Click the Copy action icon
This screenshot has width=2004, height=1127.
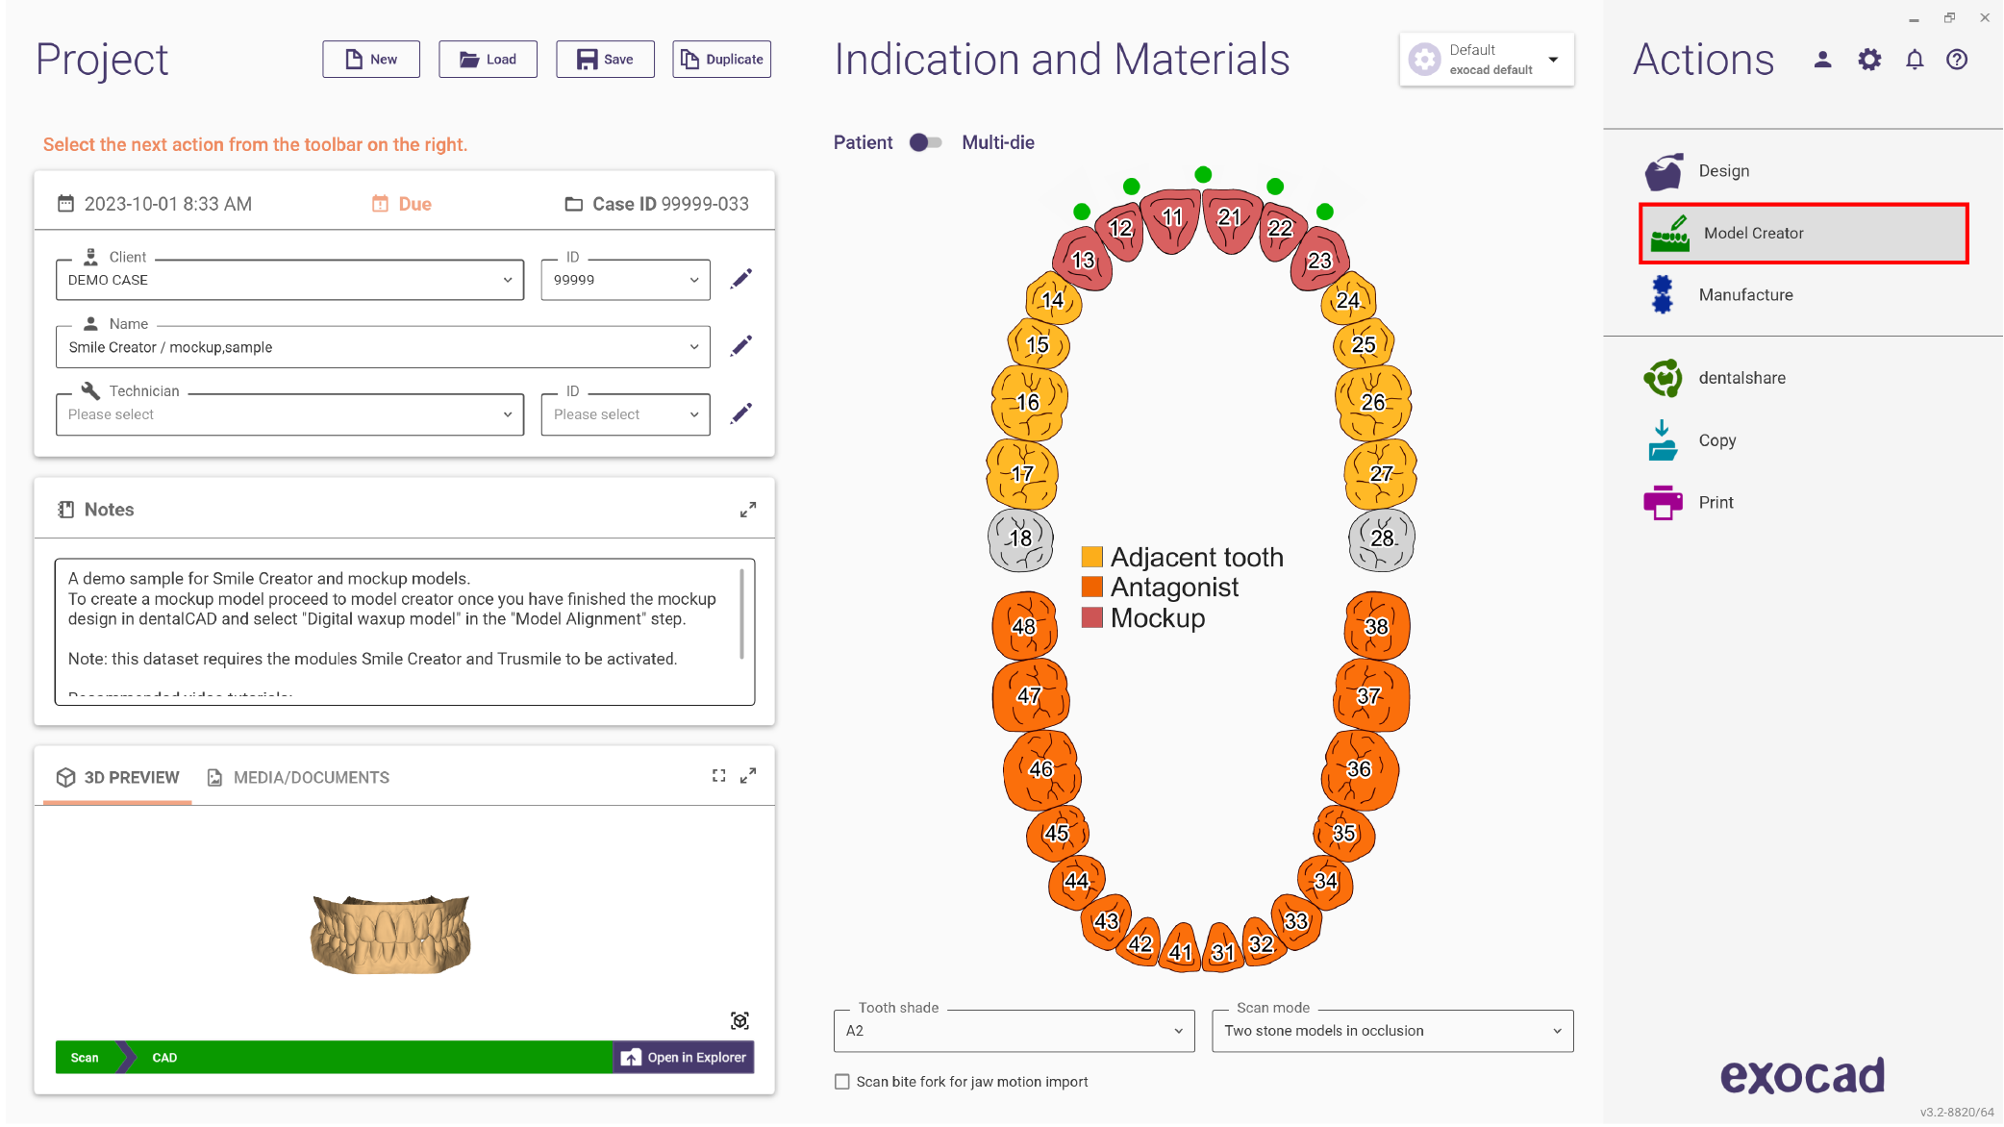(1662, 440)
